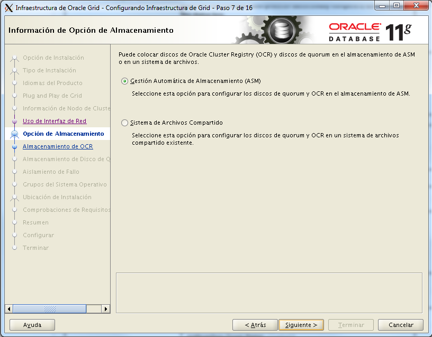Image resolution: width=432 pixels, height=337 pixels.
Task: Close the installer window
Action: tap(416, 6)
